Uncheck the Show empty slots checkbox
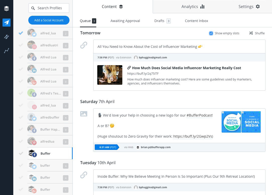272x195 pixels. coord(211,33)
